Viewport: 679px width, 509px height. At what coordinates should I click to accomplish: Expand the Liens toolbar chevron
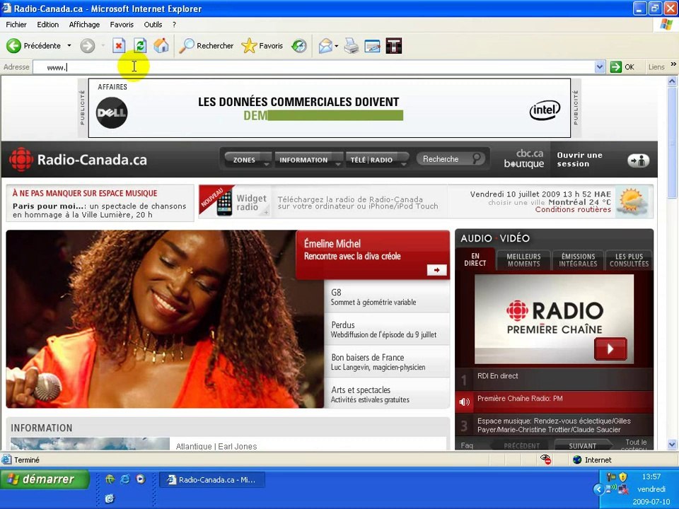(673, 64)
